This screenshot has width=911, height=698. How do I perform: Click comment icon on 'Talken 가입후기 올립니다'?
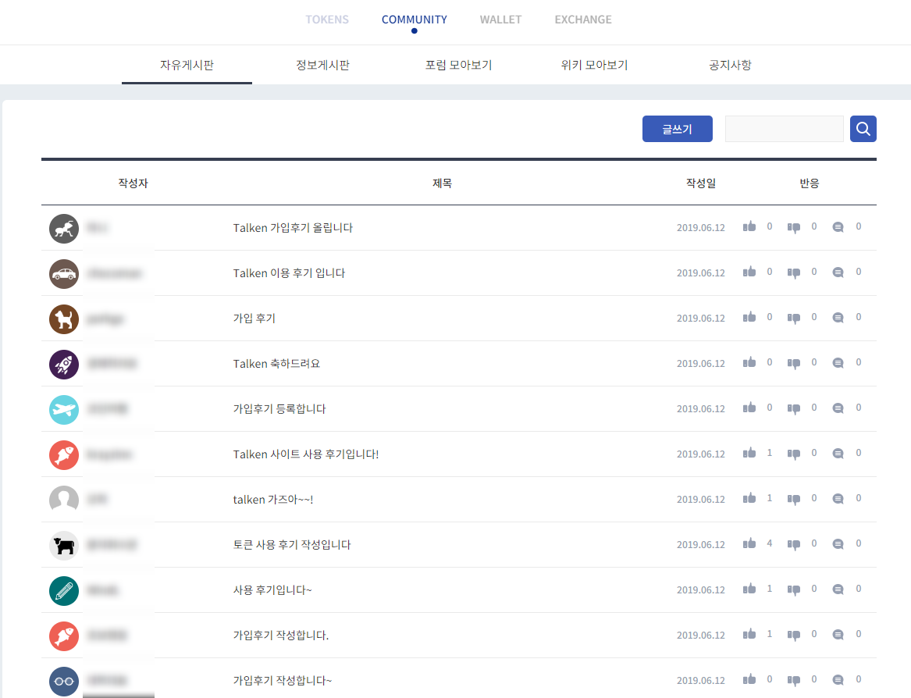point(838,227)
